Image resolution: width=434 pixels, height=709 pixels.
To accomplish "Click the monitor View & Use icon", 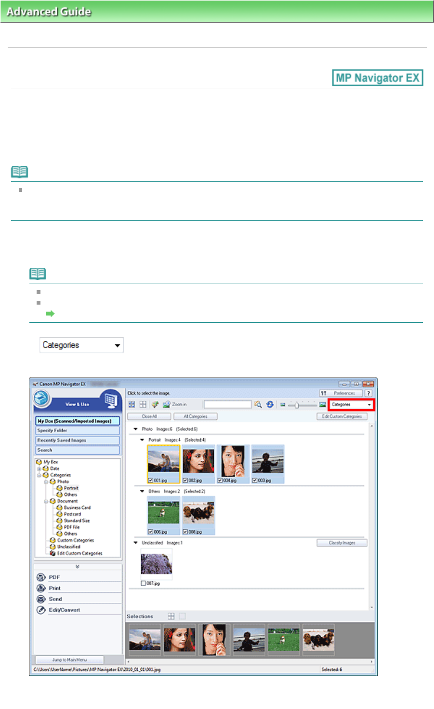I will (x=111, y=401).
